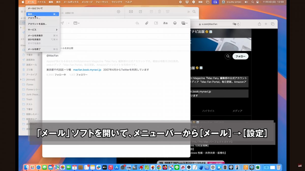Image resolution: width=305 pixels, height=171 pixels.
Task: Select ほかを非表示 menu entry
Action: pos(43,40)
